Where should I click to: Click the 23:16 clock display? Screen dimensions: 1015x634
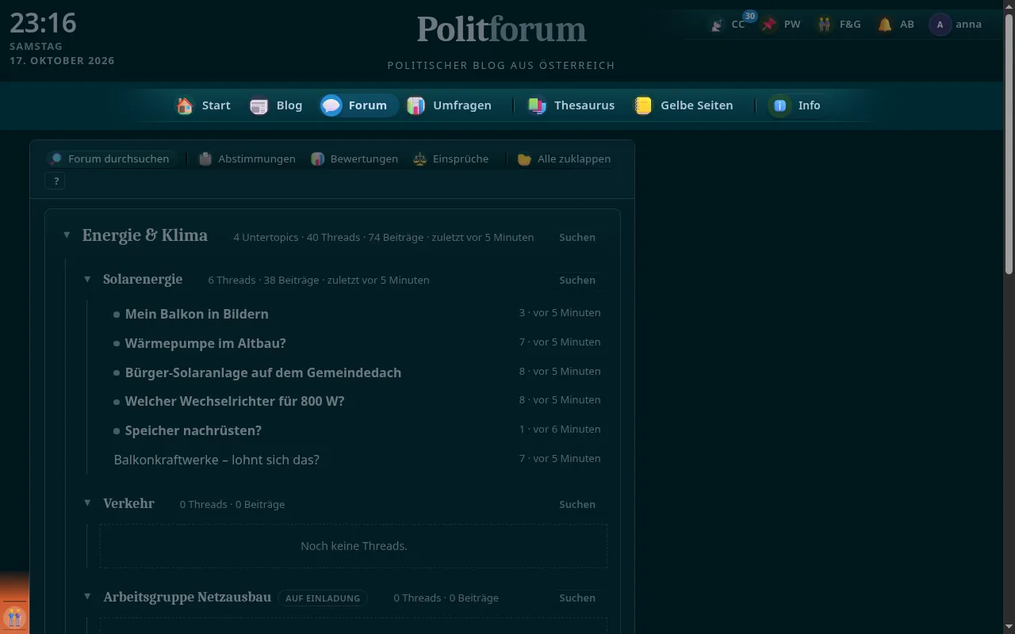(43, 23)
